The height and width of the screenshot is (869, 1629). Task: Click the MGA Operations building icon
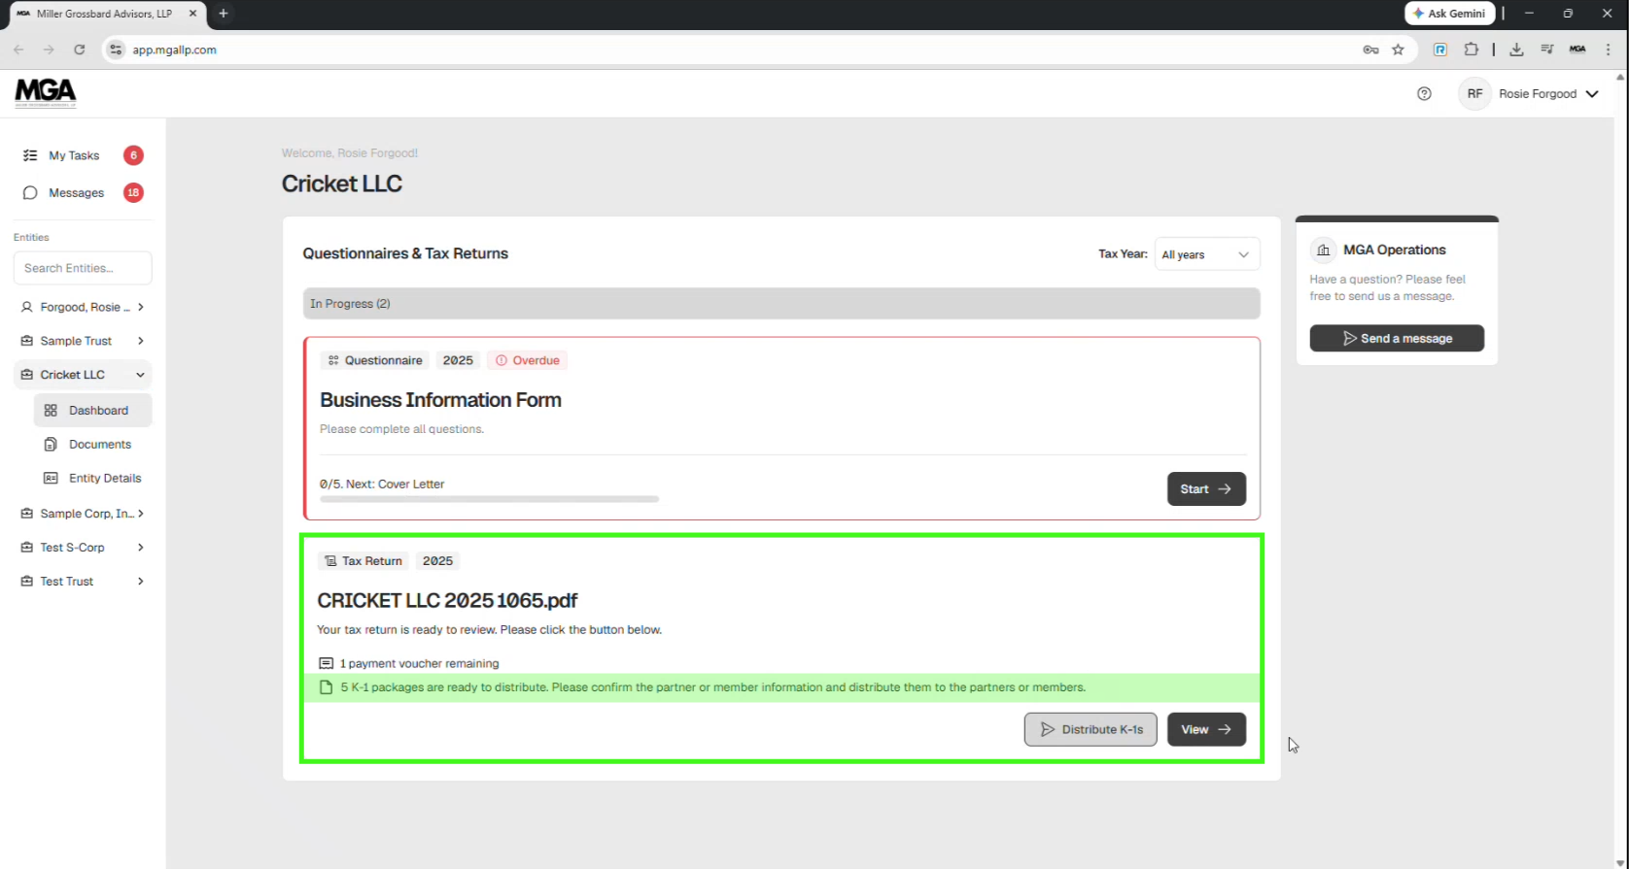pyautogui.click(x=1323, y=251)
